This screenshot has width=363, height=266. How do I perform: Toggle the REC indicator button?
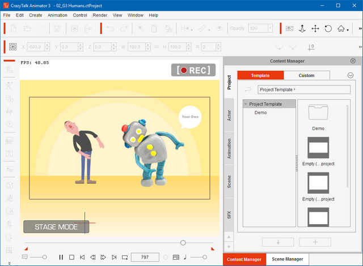pos(193,70)
